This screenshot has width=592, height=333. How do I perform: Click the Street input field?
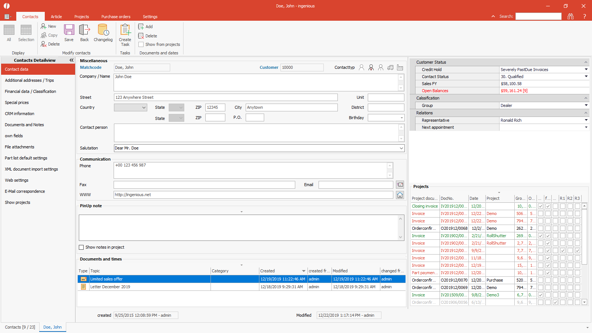(226, 97)
